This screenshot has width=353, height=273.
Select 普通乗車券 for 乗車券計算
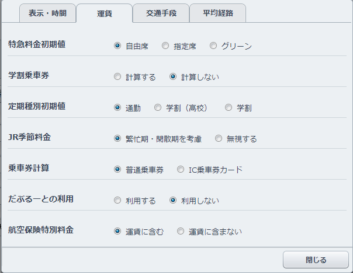click(117, 170)
